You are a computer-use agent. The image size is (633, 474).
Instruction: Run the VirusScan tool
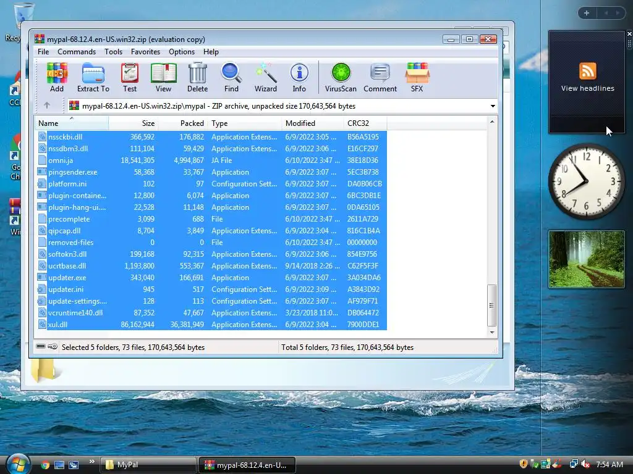coord(341,77)
